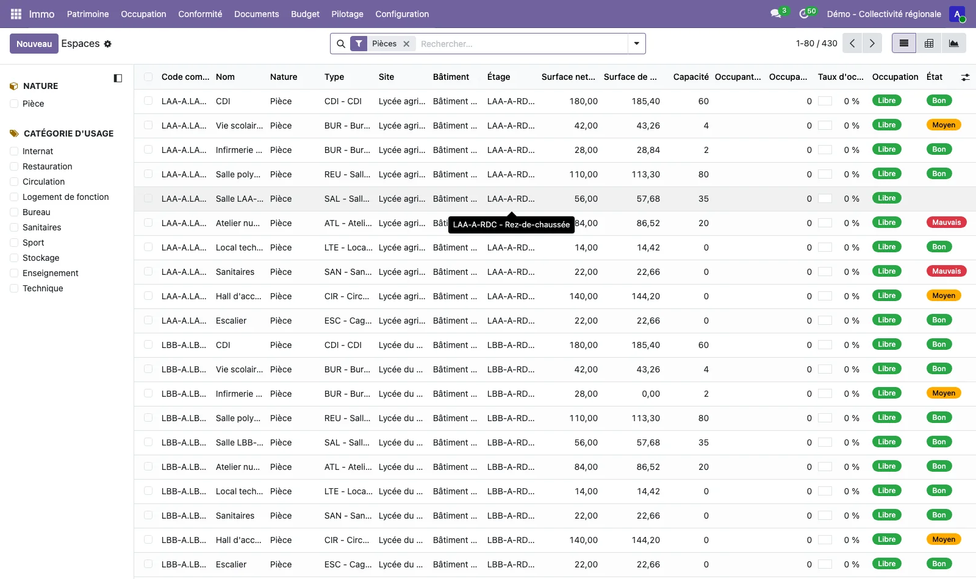Click the Immo app title

click(41, 14)
